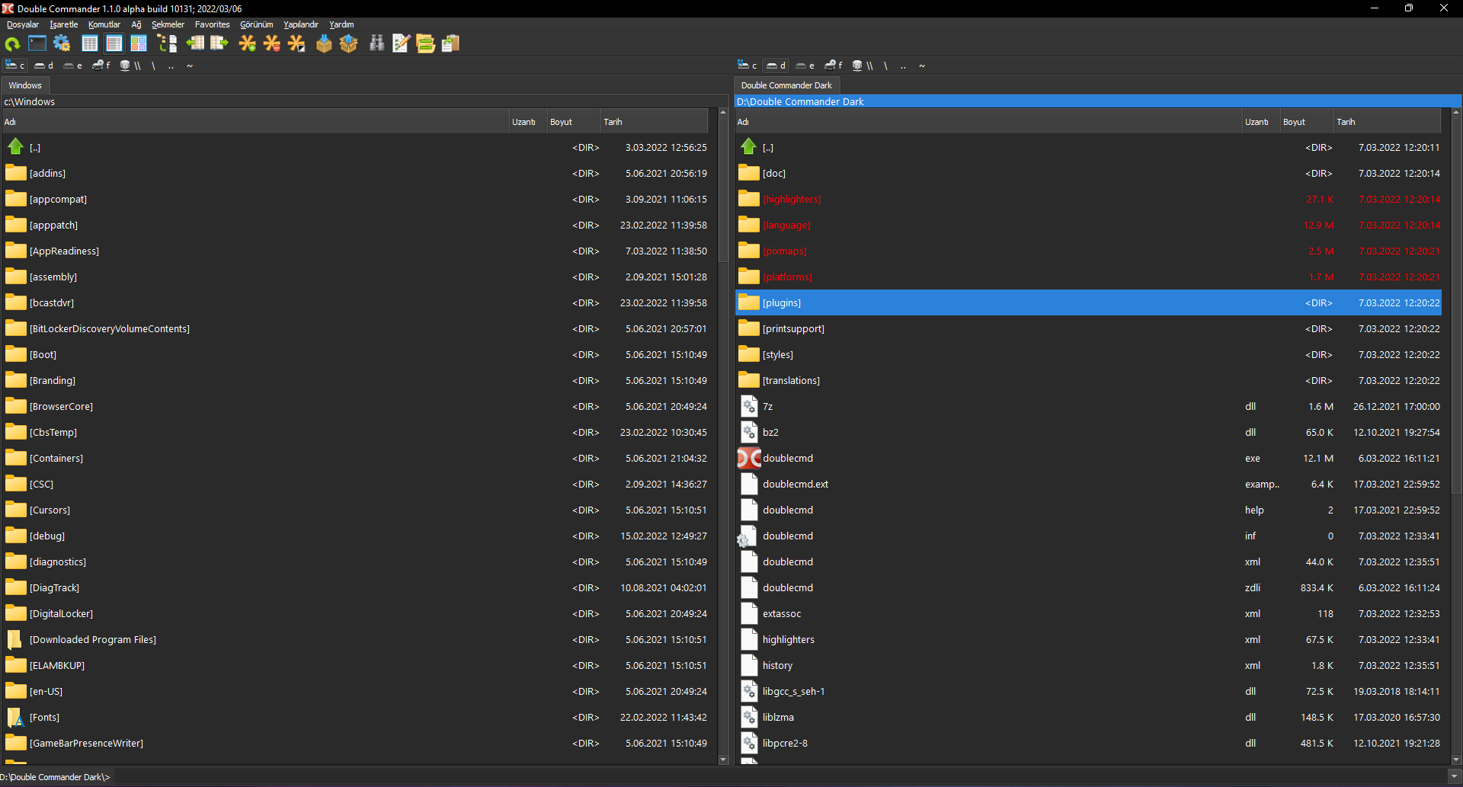Image resolution: width=1463 pixels, height=787 pixels.
Task: Switch to full columns view toolbar icon
Action: (x=114, y=43)
